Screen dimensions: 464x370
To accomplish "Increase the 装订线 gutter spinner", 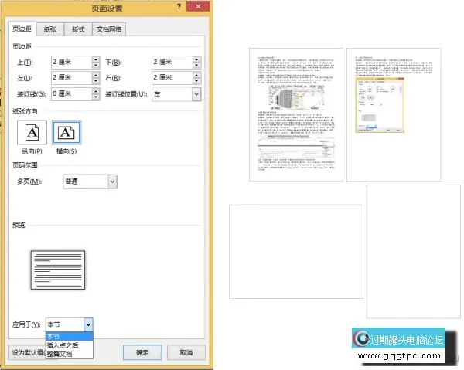I will click(96, 91).
